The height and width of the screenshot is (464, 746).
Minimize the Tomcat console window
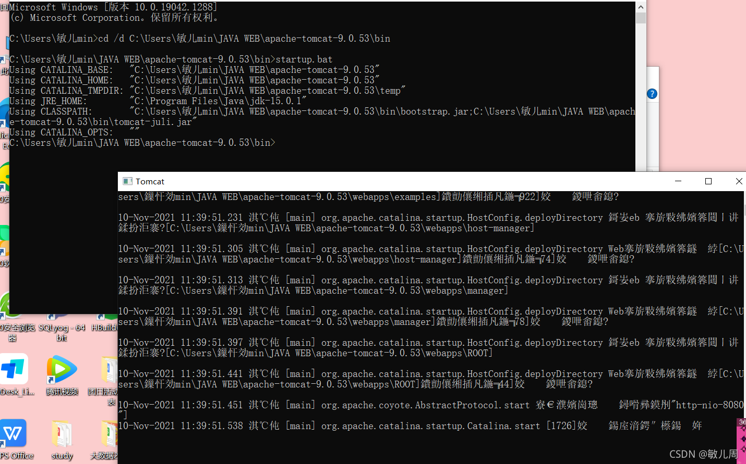pyautogui.click(x=678, y=181)
